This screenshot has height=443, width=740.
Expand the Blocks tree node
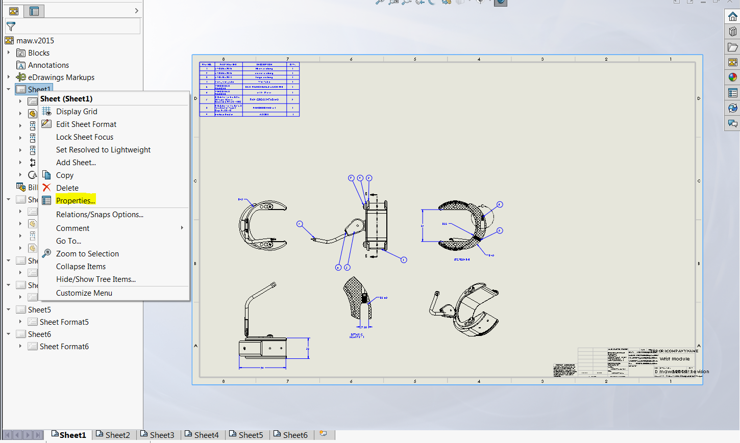click(x=8, y=53)
